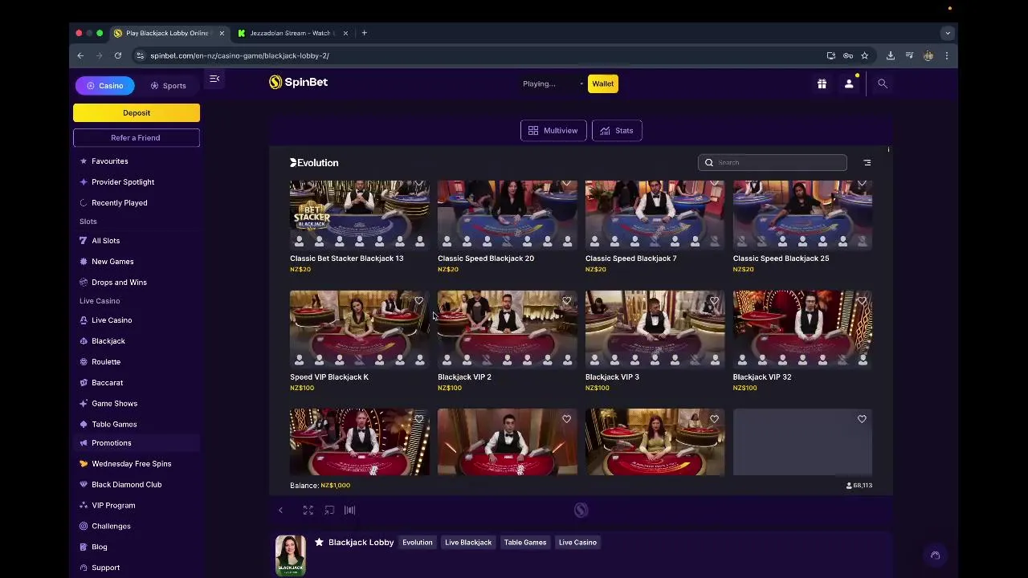
Task: Open the Blackjack VIP 2 table thumbnail
Action: [507, 328]
